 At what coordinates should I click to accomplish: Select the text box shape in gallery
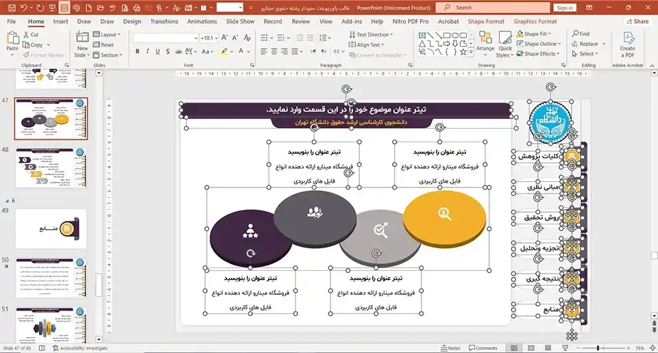(x=422, y=36)
